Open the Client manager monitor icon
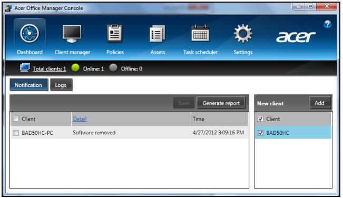The width and height of the screenshot is (343, 198). [72, 34]
